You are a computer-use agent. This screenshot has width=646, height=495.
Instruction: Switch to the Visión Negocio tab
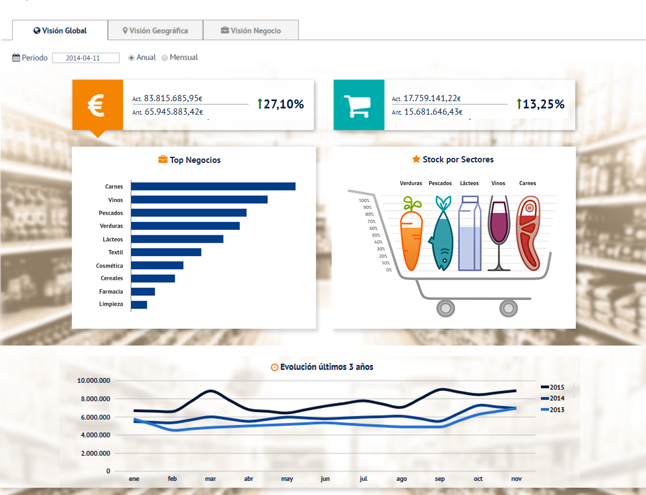(x=251, y=30)
